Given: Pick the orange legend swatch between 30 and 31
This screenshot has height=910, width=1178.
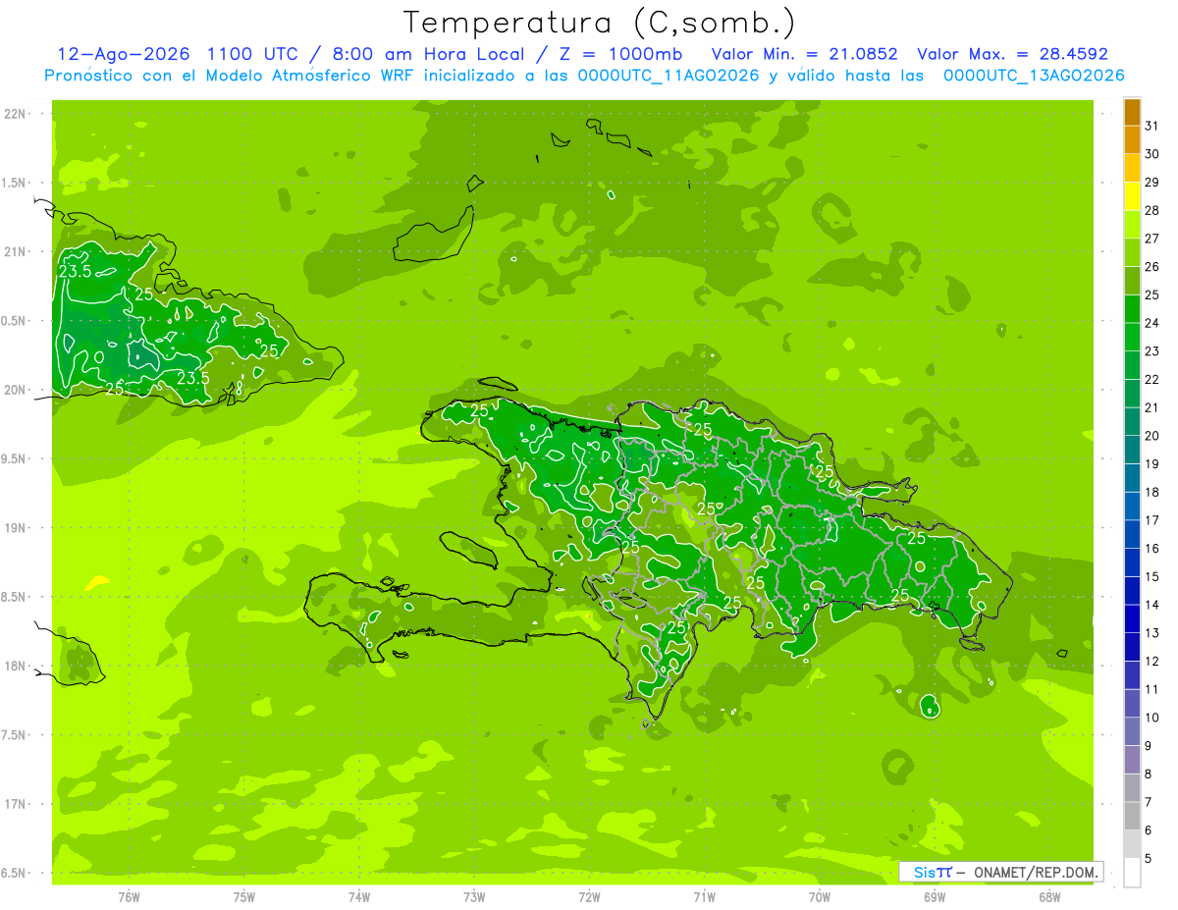Looking at the screenshot, I should tap(1132, 140).
